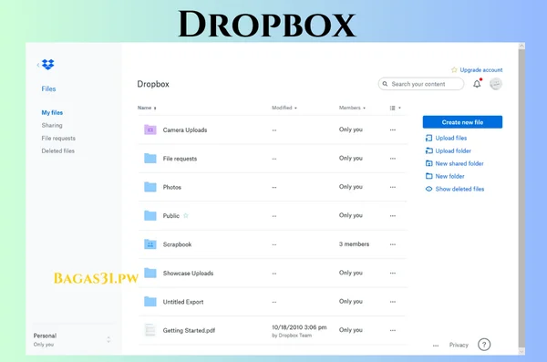Focus the Search your content field
Viewport: 547px width, 362px height.
point(421,84)
